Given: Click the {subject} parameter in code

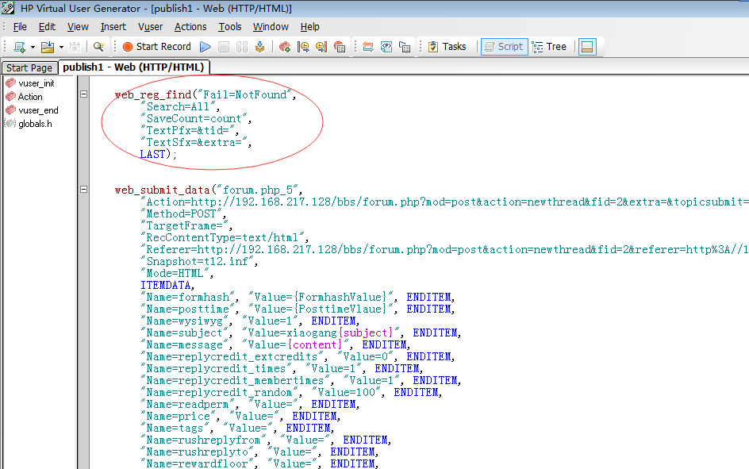Looking at the screenshot, I should 366,333.
